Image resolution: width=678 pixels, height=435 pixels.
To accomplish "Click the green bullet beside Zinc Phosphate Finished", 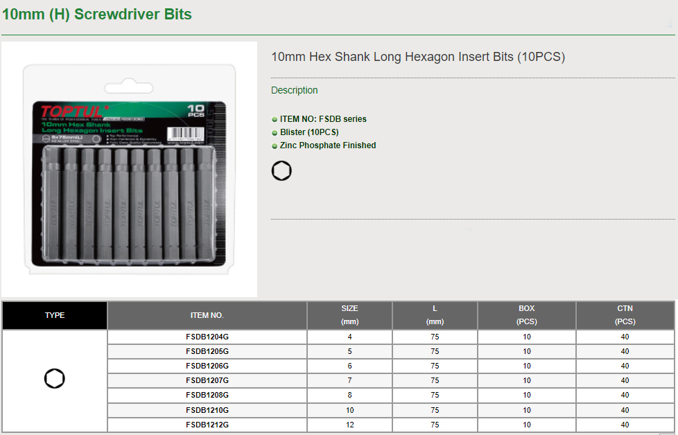I will [x=275, y=146].
